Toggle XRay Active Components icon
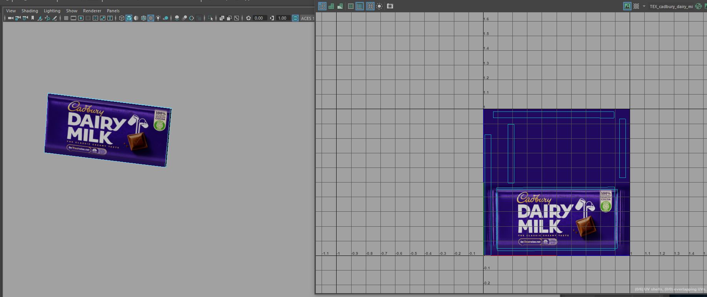Viewport: 707px width, 297px height. pyautogui.click(x=229, y=18)
